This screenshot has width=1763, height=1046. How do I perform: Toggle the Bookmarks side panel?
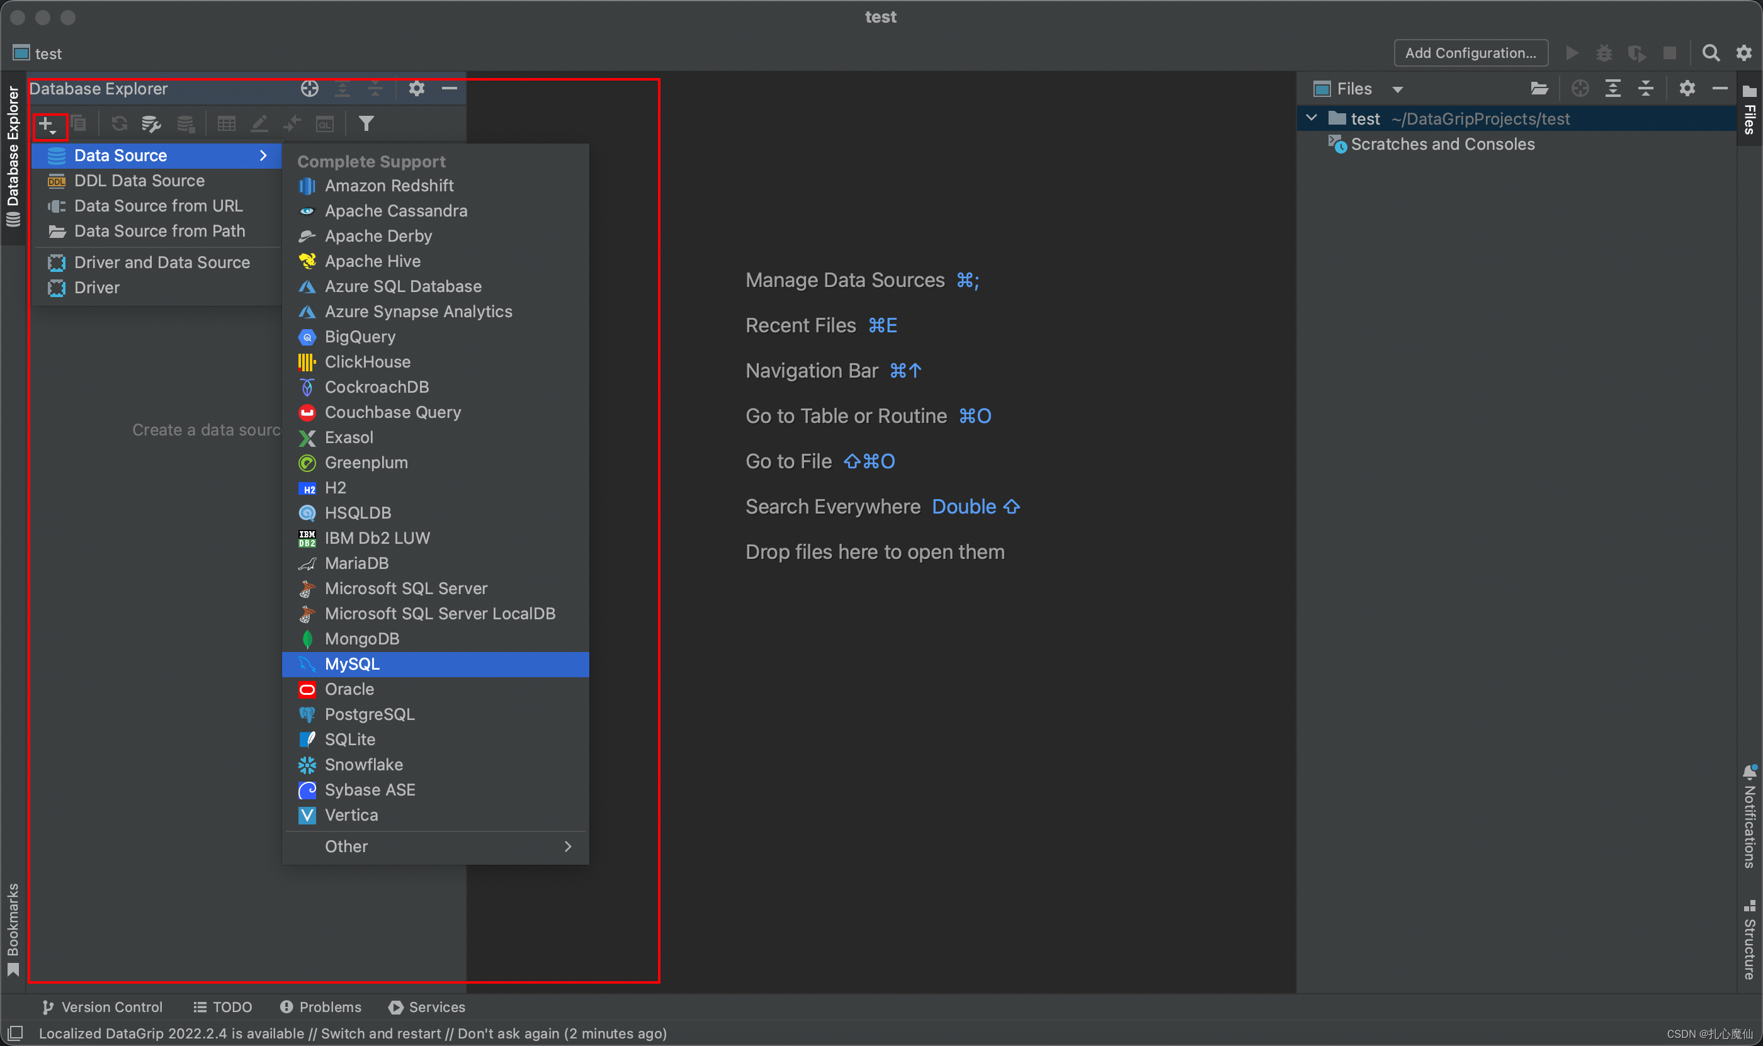pyautogui.click(x=13, y=929)
